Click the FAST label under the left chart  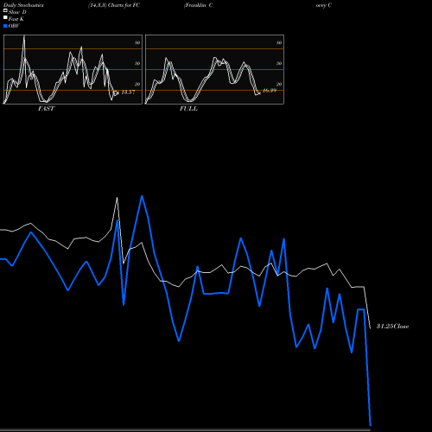click(46, 109)
